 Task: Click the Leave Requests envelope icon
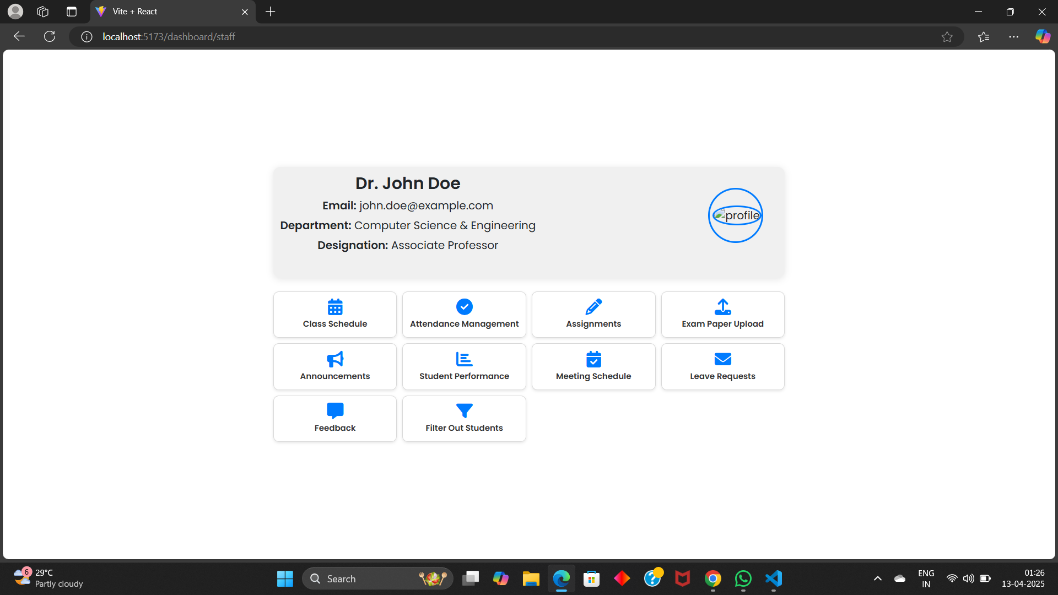pyautogui.click(x=722, y=359)
